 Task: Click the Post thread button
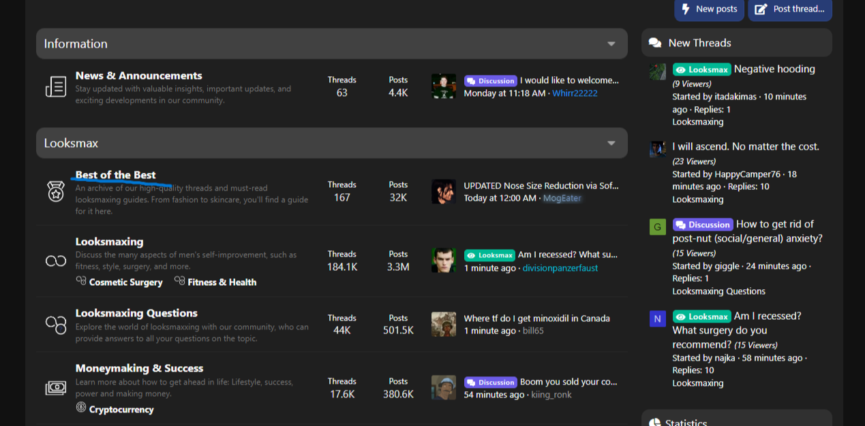point(790,10)
